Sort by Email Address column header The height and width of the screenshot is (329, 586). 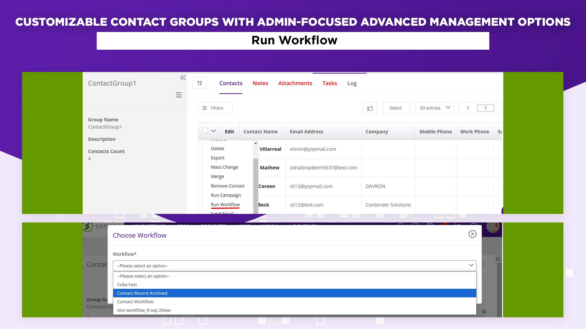(x=306, y=132)
